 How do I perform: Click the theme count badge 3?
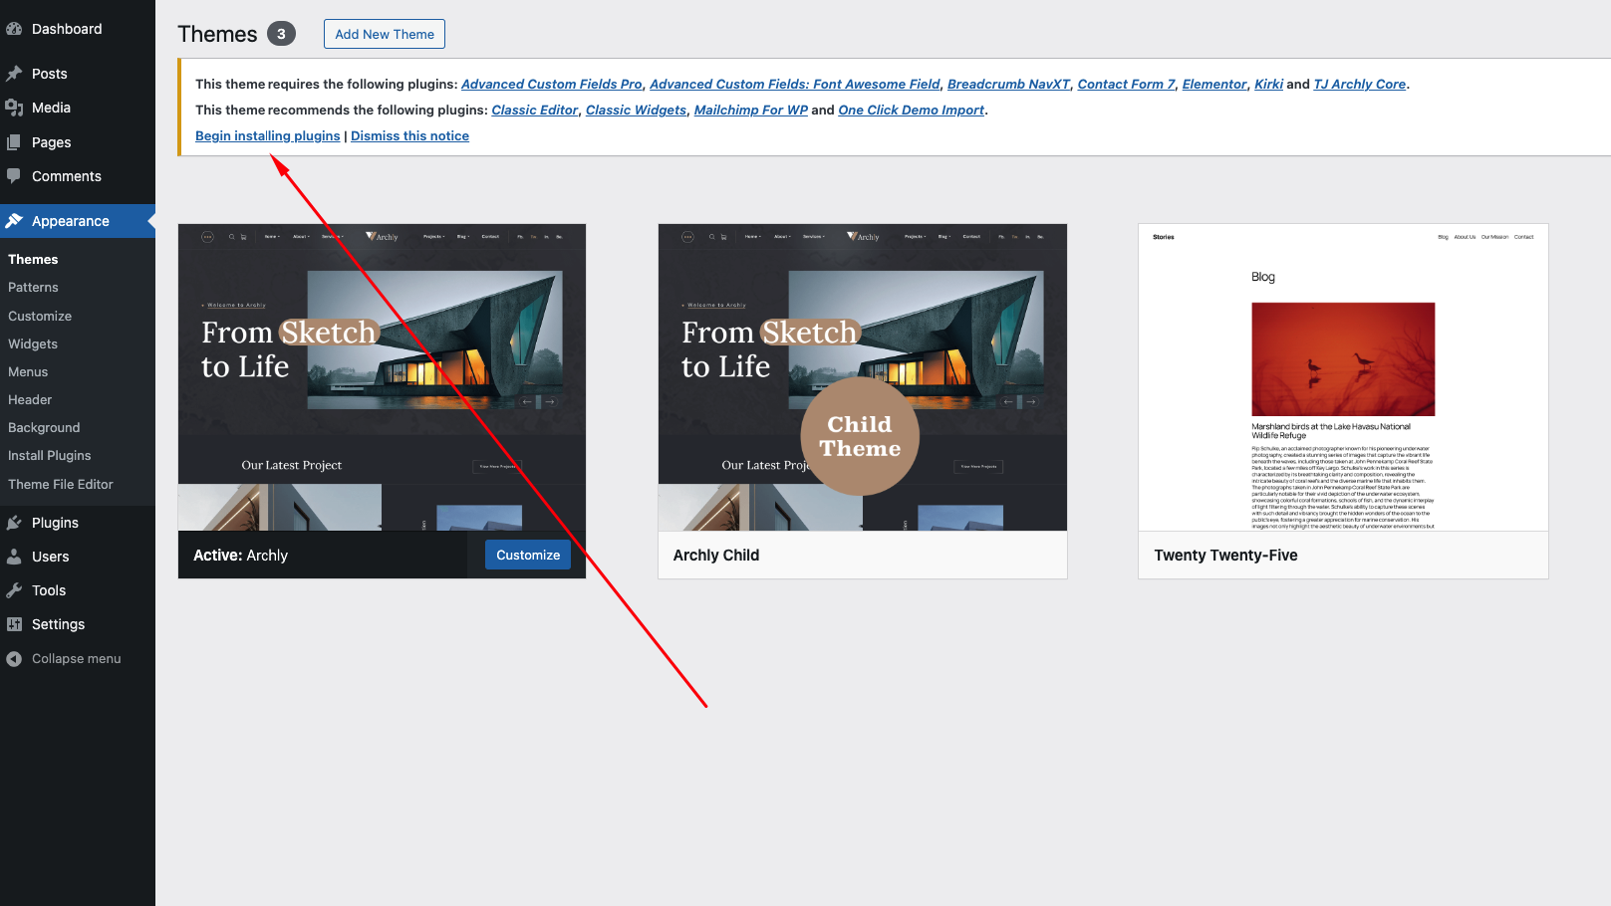pyautogui.click(x=281, y=34)
